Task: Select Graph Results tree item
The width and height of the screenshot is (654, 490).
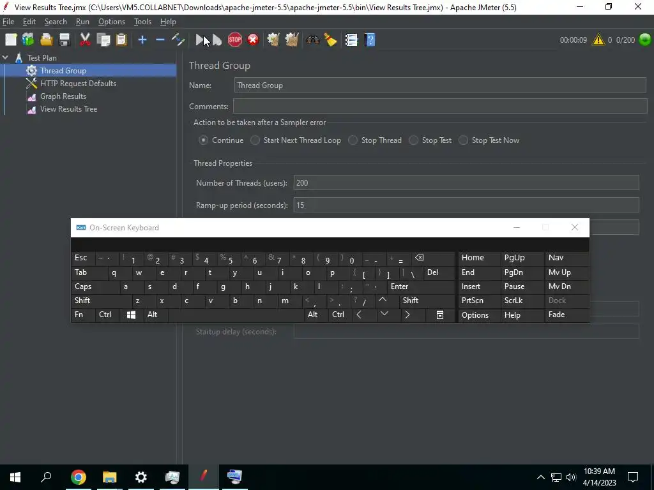Action: 63,96
